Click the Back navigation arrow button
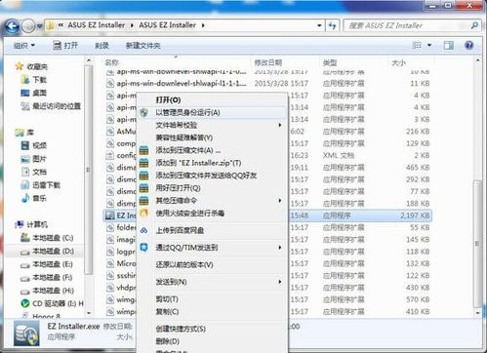Viewport: 487px width, 353px height. tap(13, 26)
